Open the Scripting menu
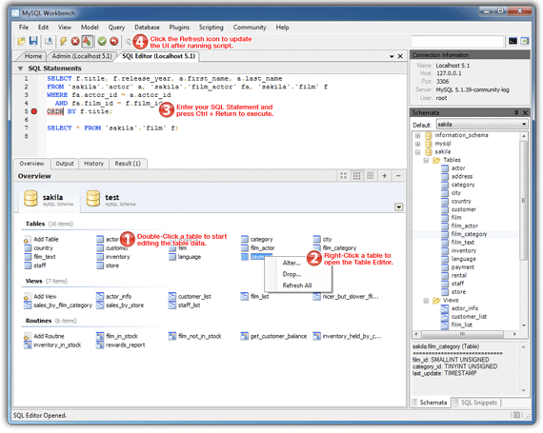The width and height of the screenshot is (543, 433). point(211,28)
